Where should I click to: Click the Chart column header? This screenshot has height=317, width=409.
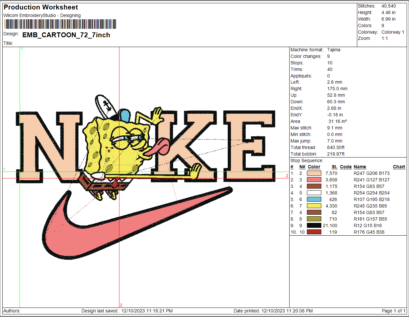(x=399, y=167)
